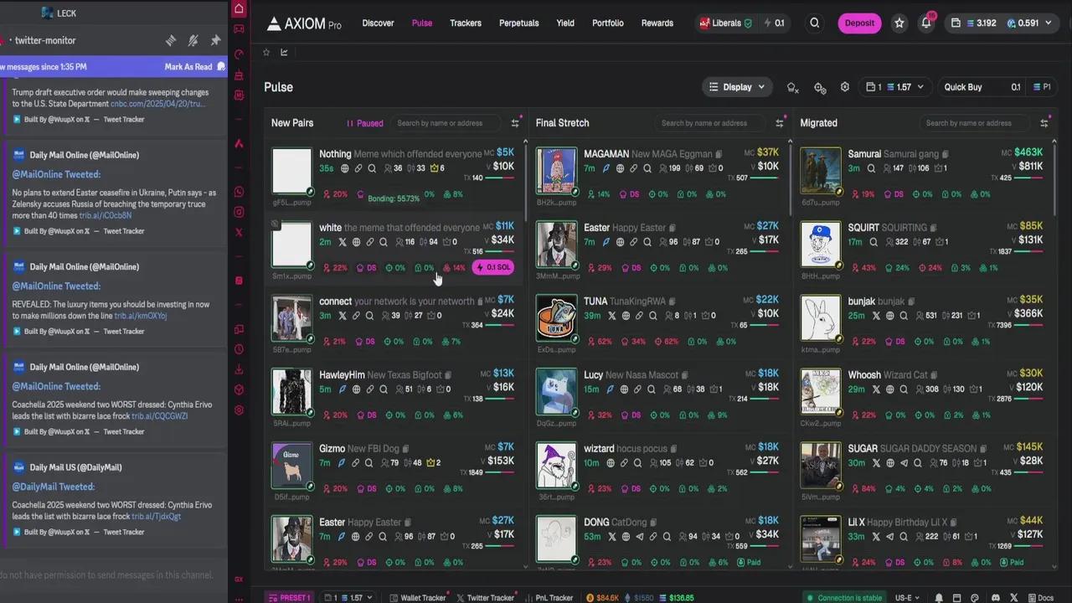Click in the New Pairs search field

(x=446, y=123)
